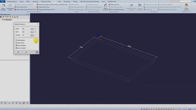Click the Thickness input field
This screenshot has width=196, height=110.
tap(26, 35)
